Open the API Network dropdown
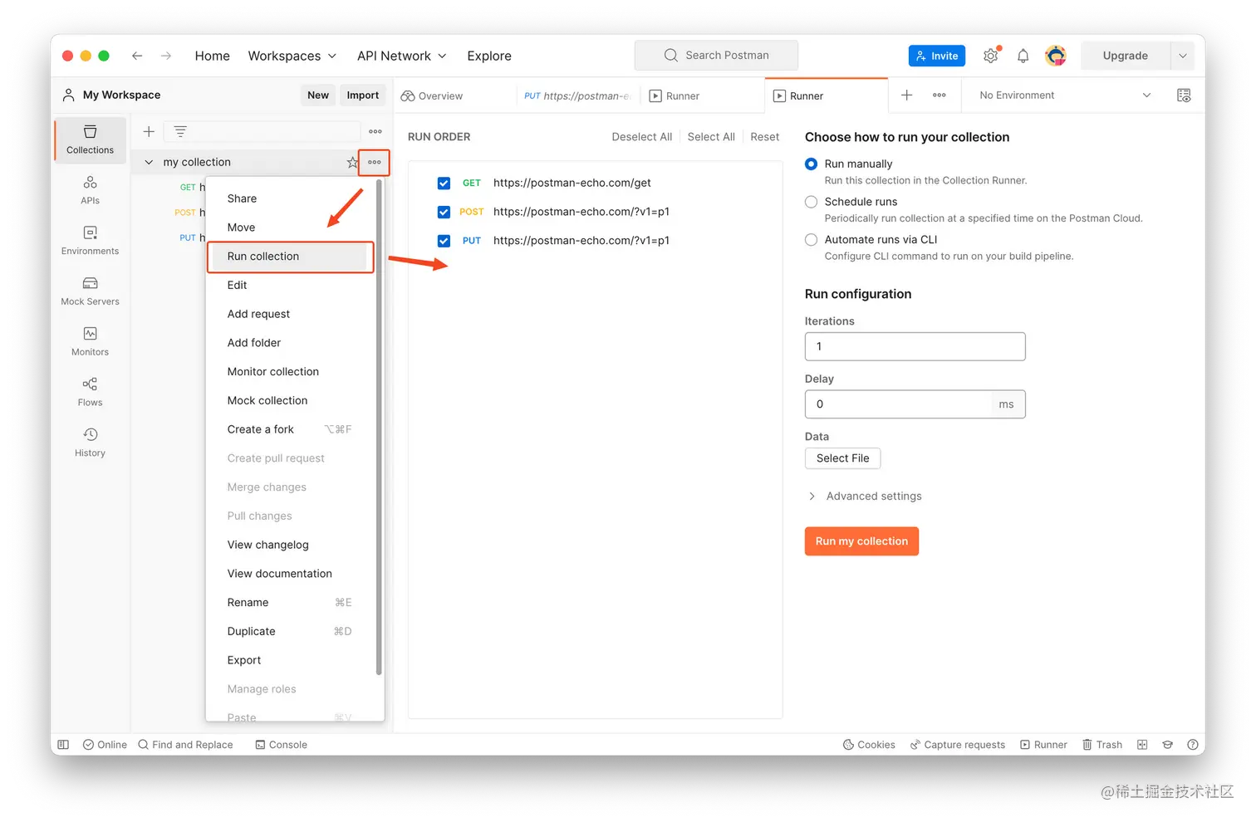Screen dimensions: 1256x822 coord(402,56)
